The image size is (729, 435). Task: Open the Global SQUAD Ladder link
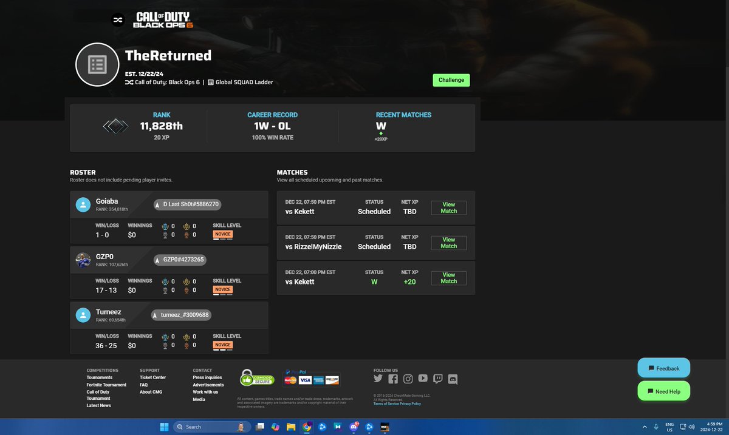tap(240, 82)
